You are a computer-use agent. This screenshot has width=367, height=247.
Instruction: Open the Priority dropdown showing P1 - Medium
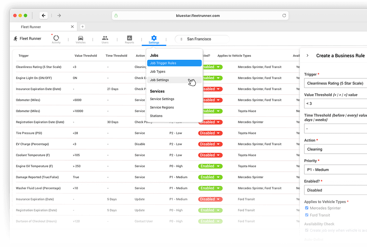click(338, 170)
